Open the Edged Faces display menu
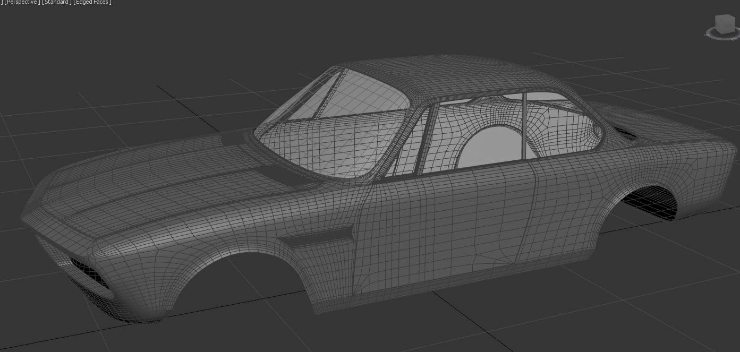740x352 pixels. (x=92, y=2)
